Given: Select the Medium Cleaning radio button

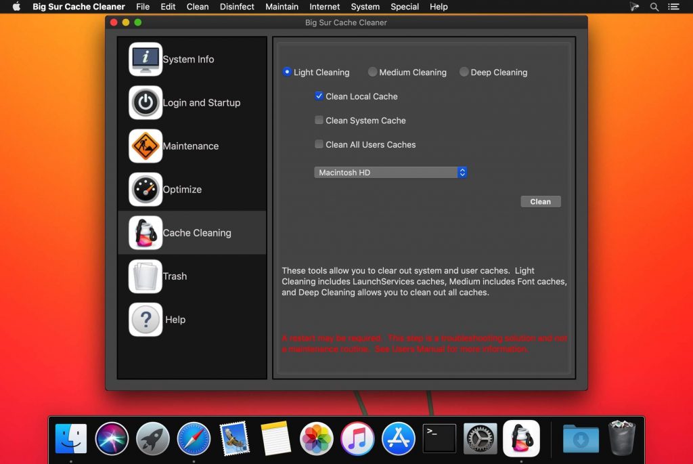Looking at the screenshot, I should (373, 72).
